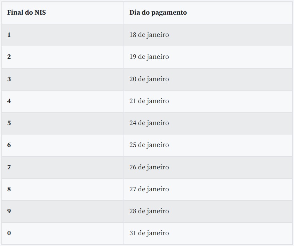Viewport: 294px width, 246px height.
Task: Click the "28 de janeiro" date cell
Action: pos(149,211)
